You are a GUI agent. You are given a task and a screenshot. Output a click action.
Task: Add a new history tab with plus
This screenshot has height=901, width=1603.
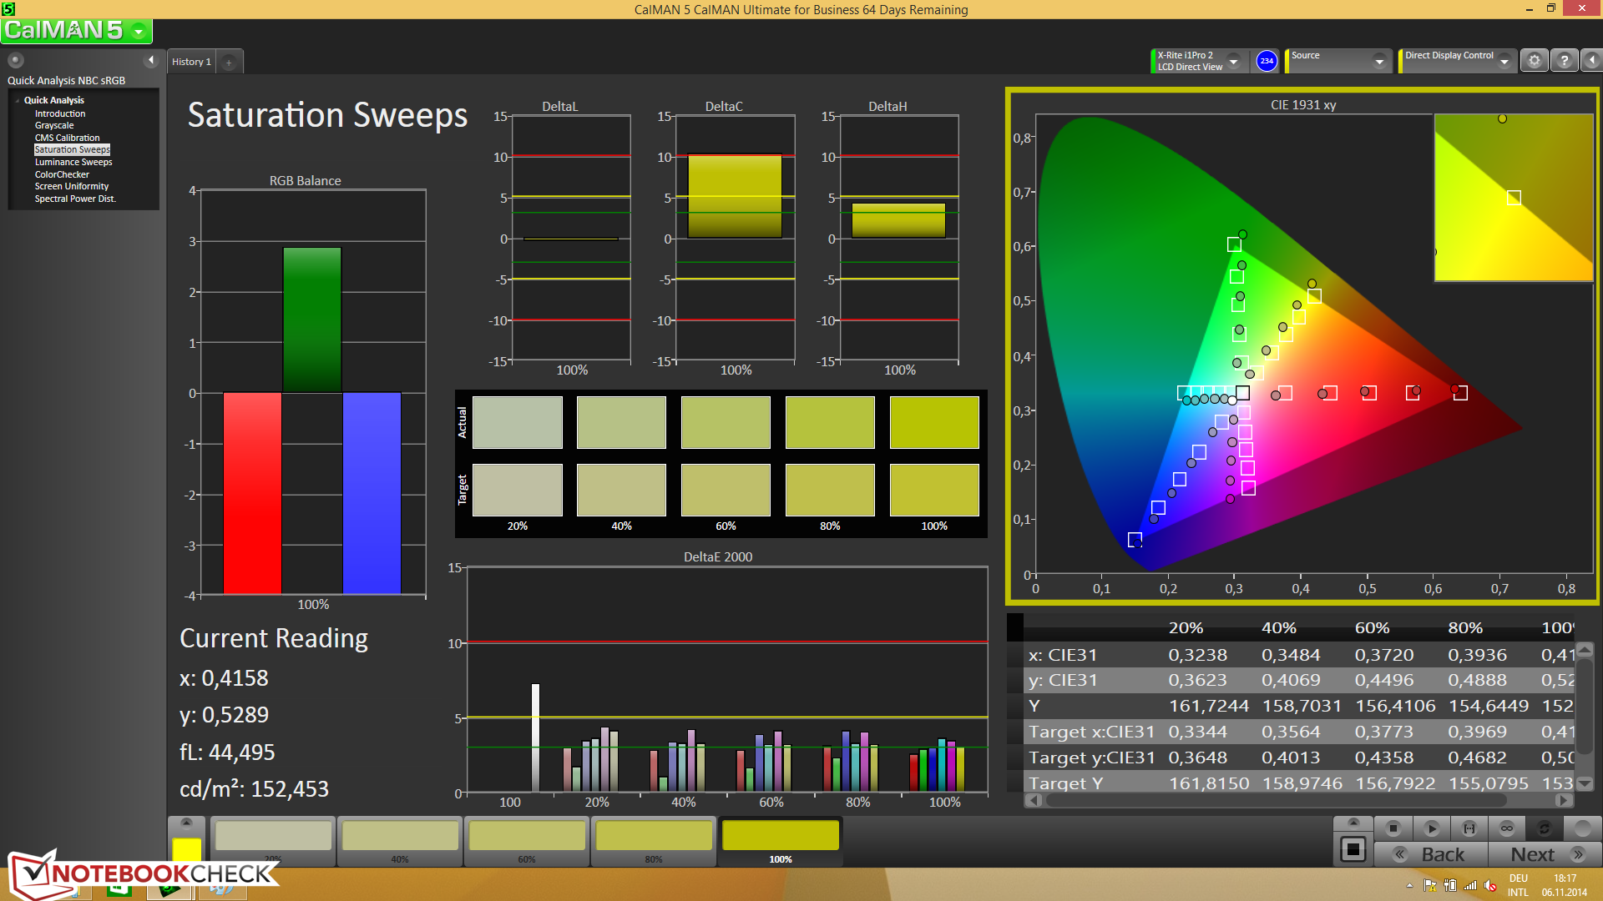pos(229,63)
